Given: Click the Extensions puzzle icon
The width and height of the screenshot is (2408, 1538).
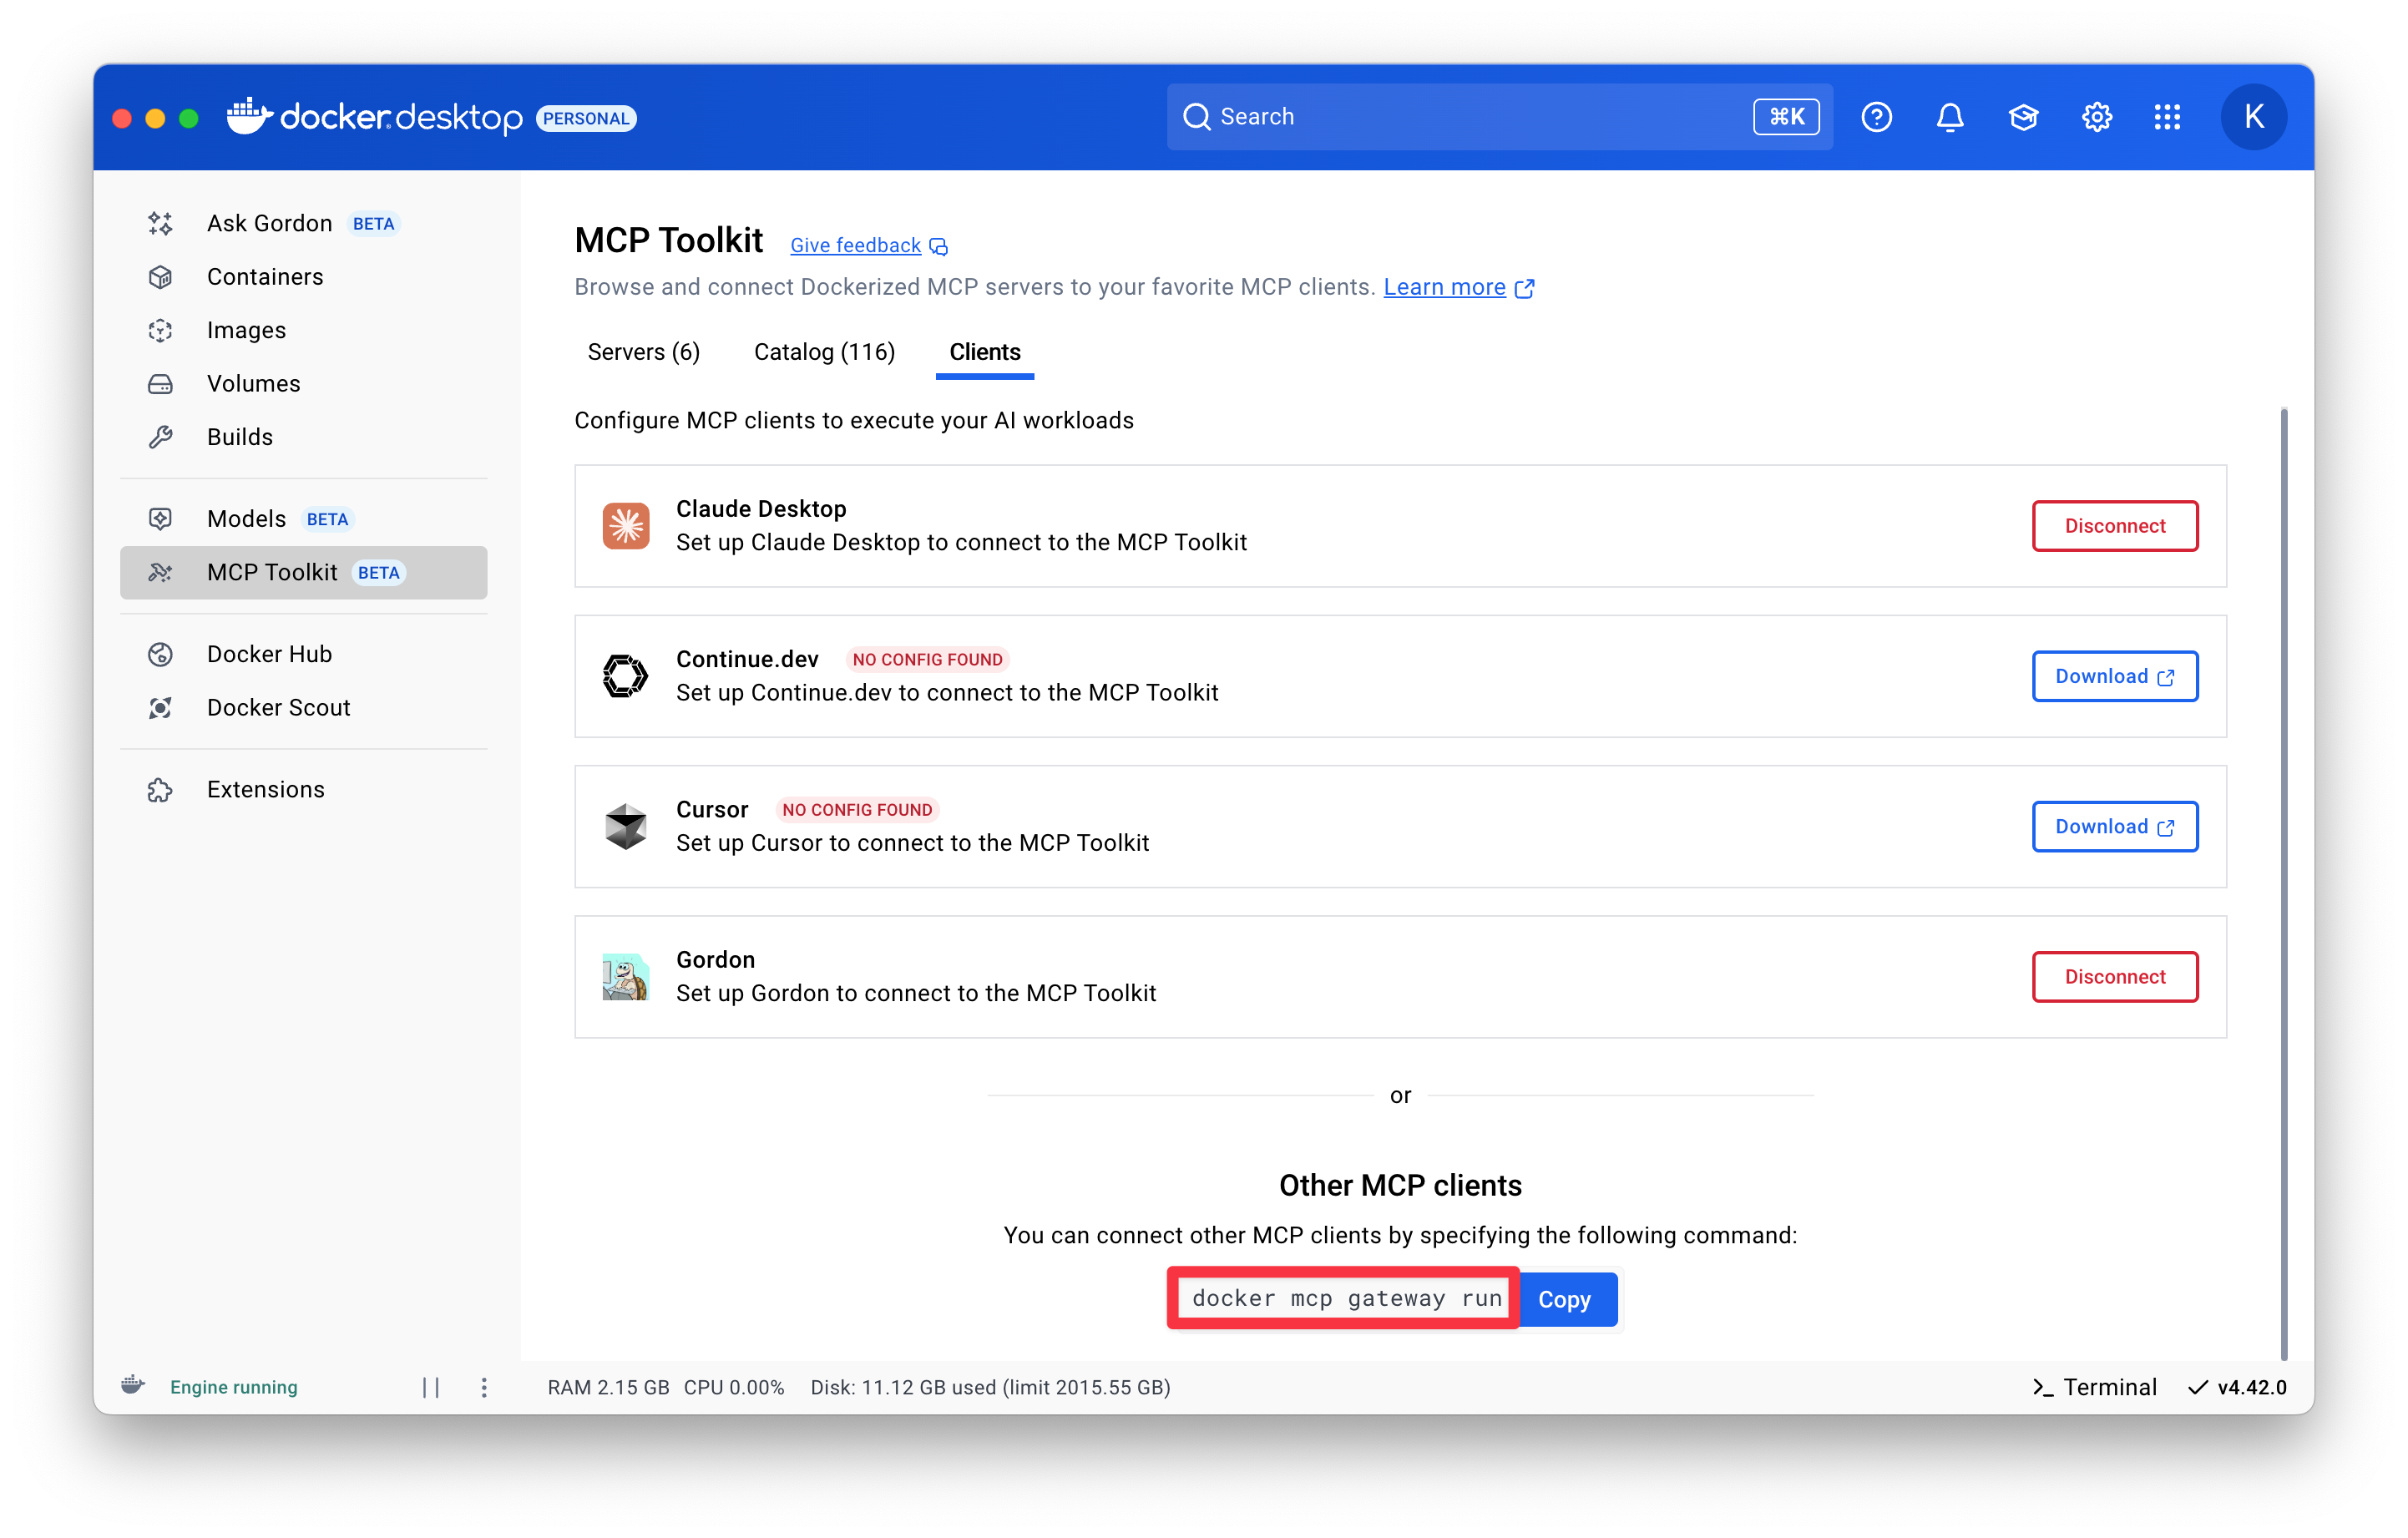Looking at the screenshot, I should [x=160, y=790].
